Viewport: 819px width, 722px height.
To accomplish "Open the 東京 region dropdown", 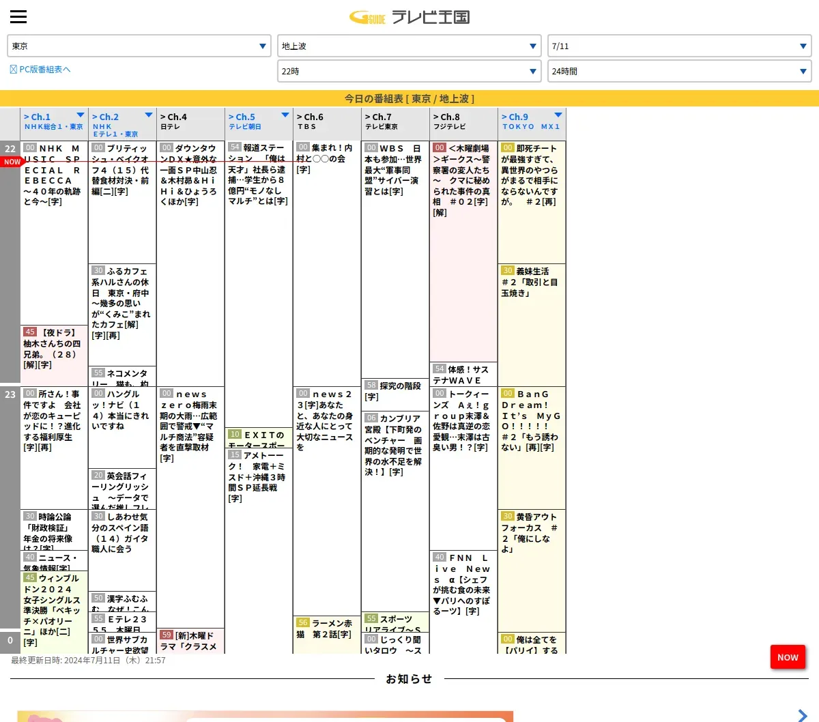I will point(139,46).
